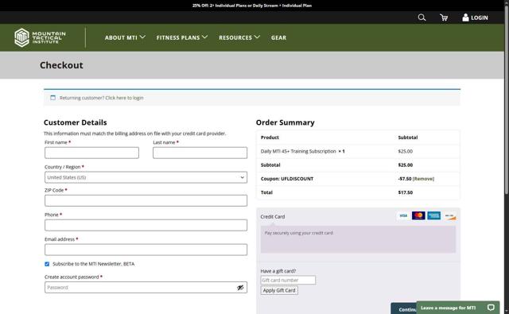This screenshot has width=509, height=314.
Task: Click the returning customer notice icon
Action: [53, 98]
